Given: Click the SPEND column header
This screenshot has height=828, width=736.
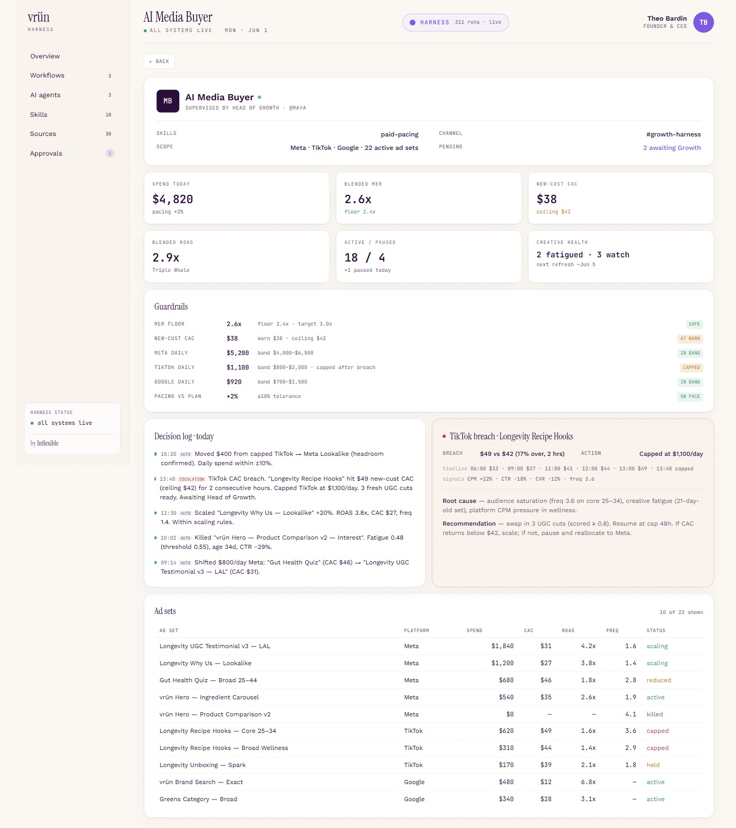Looking at the screenshot, I should (474, 631).
